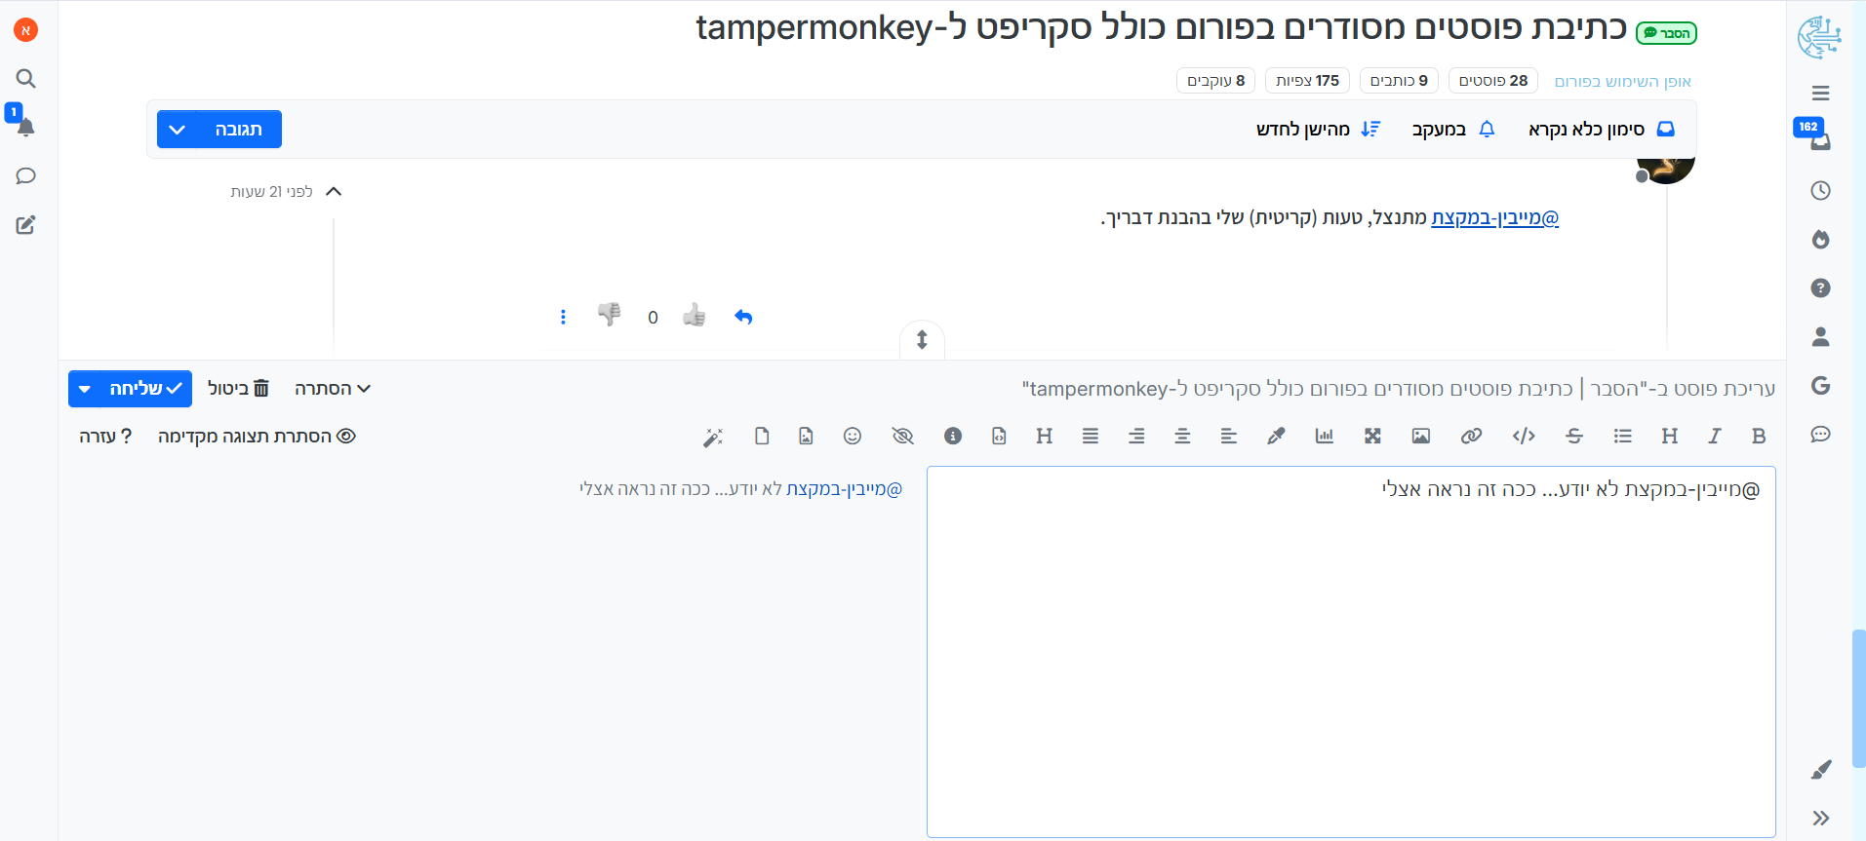This screenshot has height=841, width=1866.
Task: Open the במעקב watch-state dropdown
Action: pos(1453,130)
